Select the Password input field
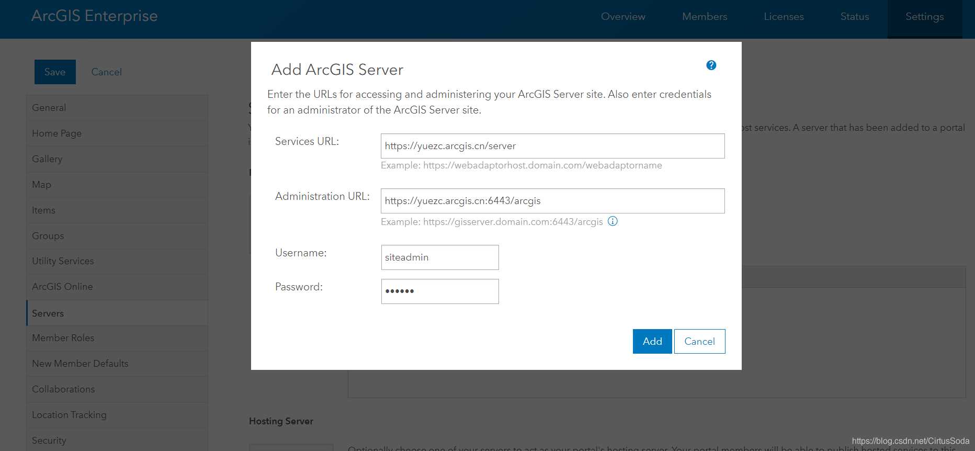This screenshot has height=451, width=975. pos(440,291)
